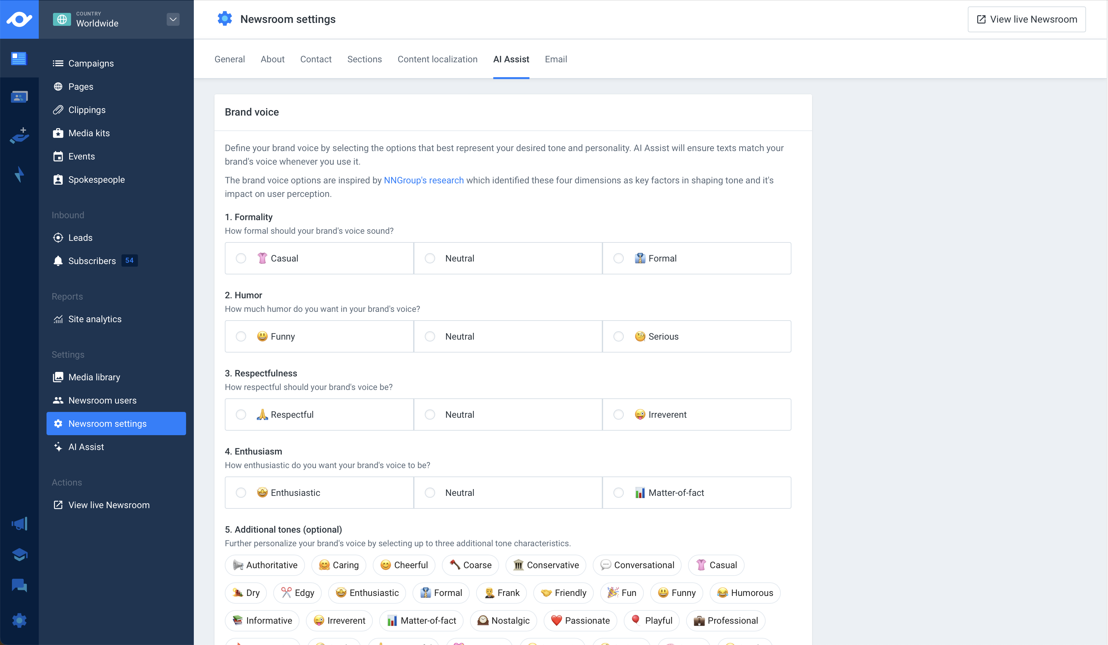Click the View live Newsroom button
The image size is (1108, 645).
click(1026, 19)
